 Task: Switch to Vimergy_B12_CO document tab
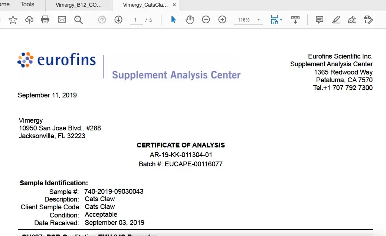[78, 5]
